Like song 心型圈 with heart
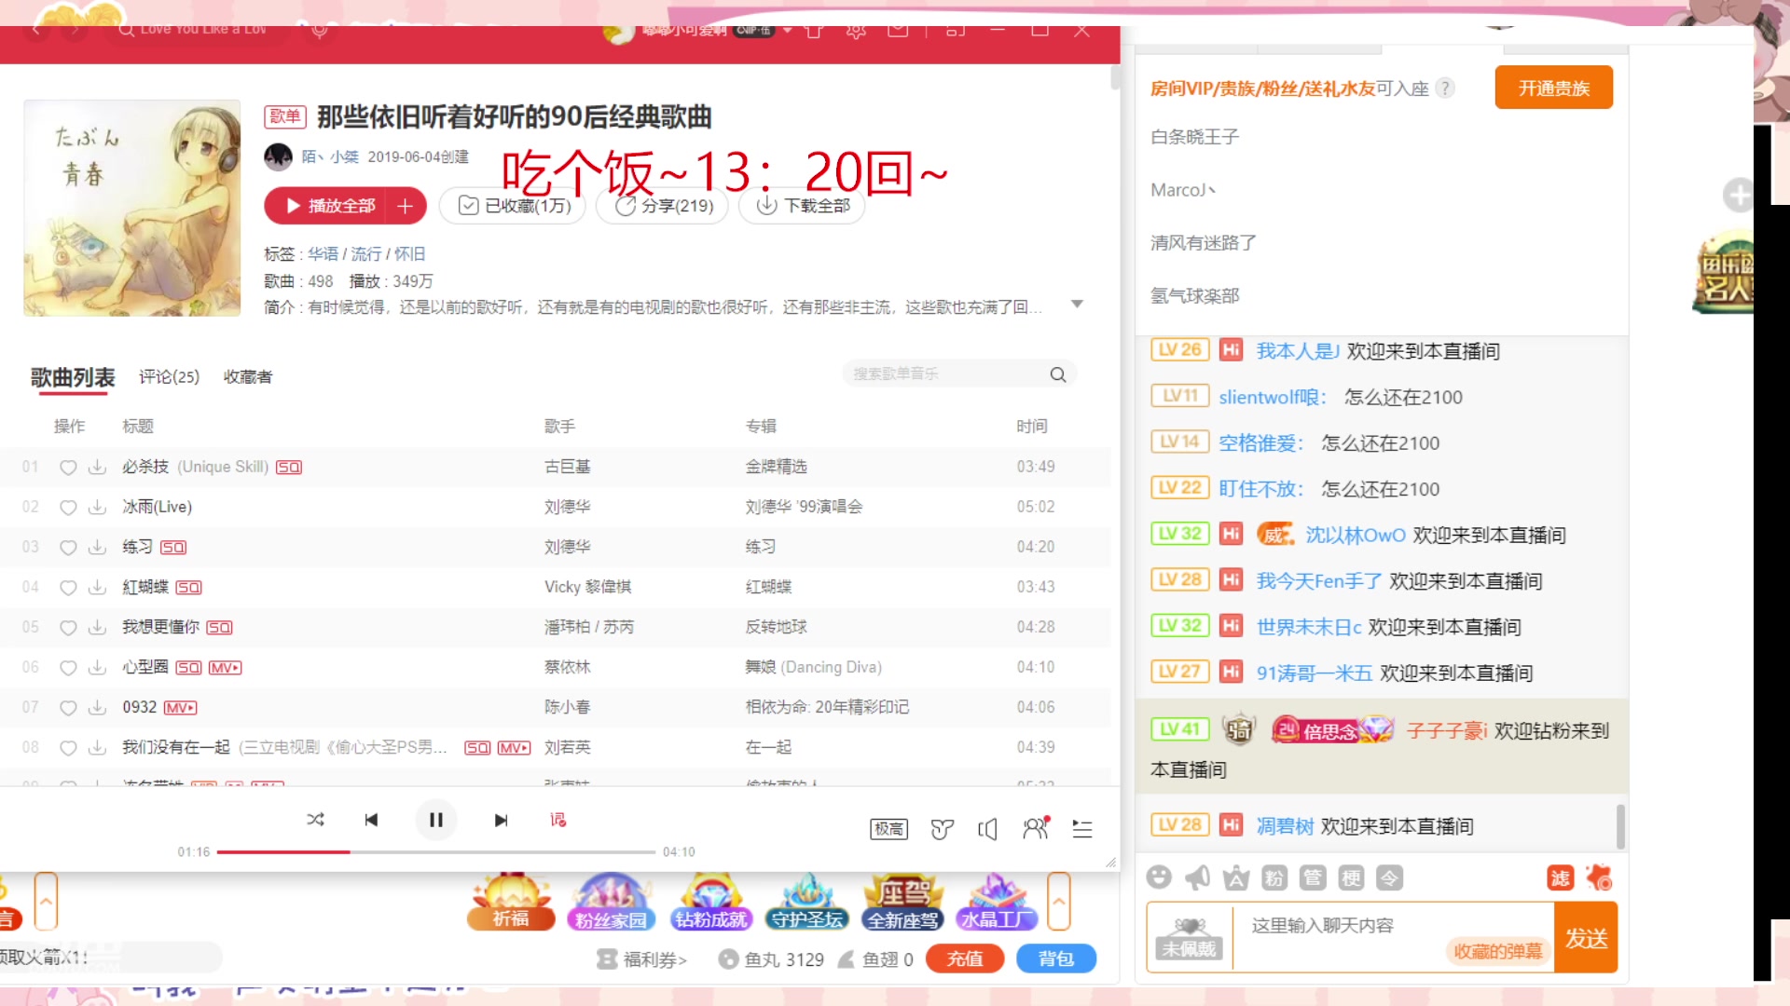The width and height of the screenshot is (1790, 1006). (68, 667)
